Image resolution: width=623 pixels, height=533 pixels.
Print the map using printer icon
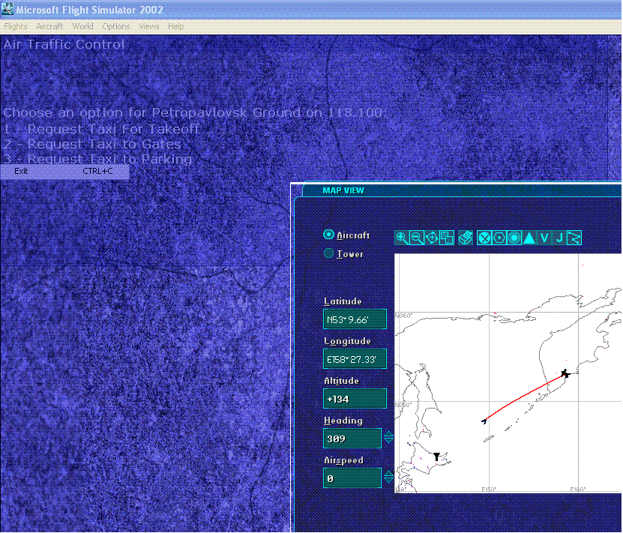[466, 238]
